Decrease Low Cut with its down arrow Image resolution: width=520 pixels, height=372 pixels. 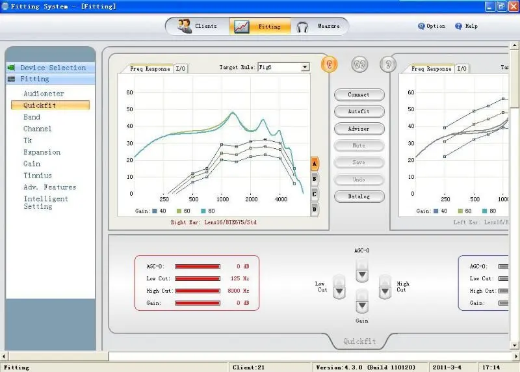[x=339, y=291]
